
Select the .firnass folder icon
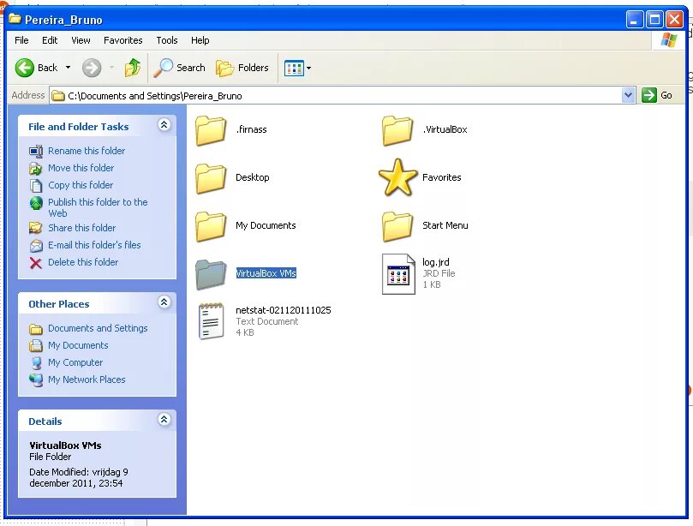pyautogui.click(x=211, y=130)
